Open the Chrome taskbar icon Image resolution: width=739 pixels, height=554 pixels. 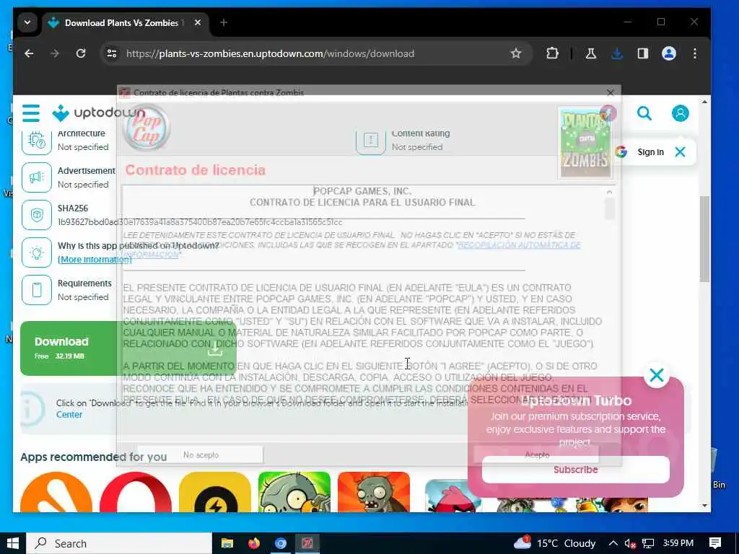(x=281, y=543)
